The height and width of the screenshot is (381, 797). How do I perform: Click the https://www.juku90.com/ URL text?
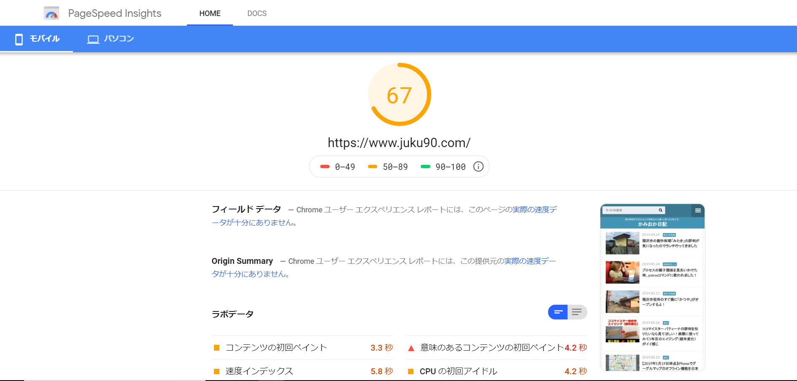[399, 143]
